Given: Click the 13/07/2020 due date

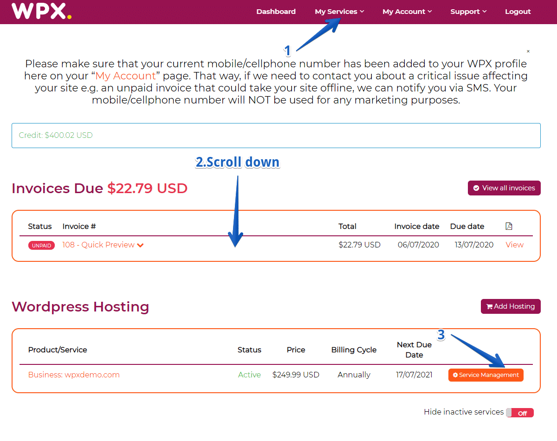Looking at the screenshot, I should pos(474,245).
